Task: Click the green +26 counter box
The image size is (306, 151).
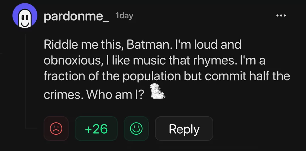Action: tap(96, 128)
